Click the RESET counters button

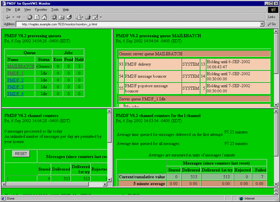pos(21,154)
